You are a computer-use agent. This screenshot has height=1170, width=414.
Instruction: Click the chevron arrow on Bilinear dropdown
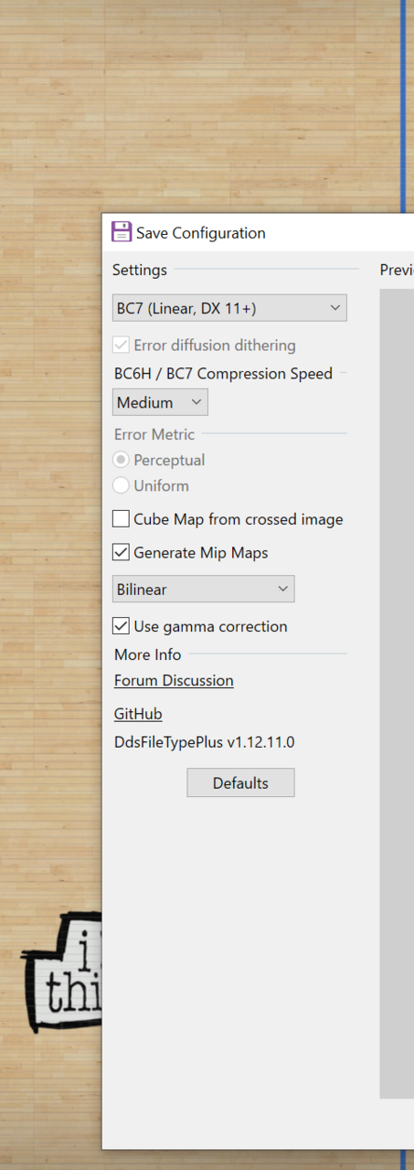point(282,590)
